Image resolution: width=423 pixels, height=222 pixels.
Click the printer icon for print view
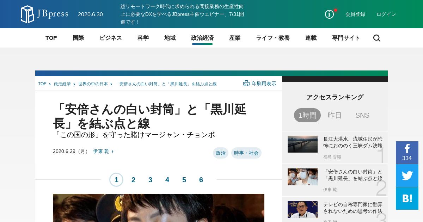click(246, 84)
